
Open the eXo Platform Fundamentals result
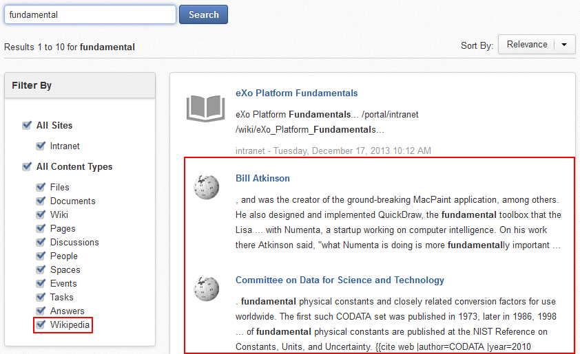[x=297, y=93]
